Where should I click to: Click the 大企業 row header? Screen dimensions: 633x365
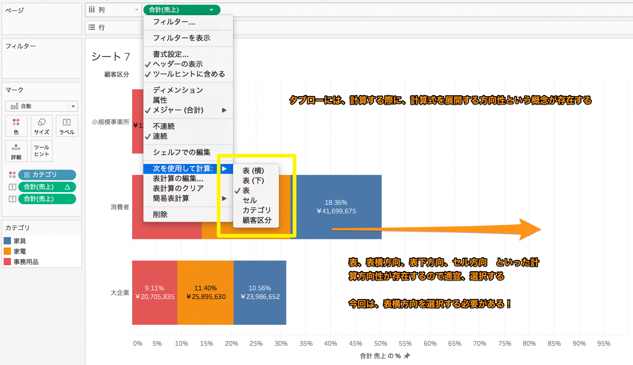click(120, 293)
